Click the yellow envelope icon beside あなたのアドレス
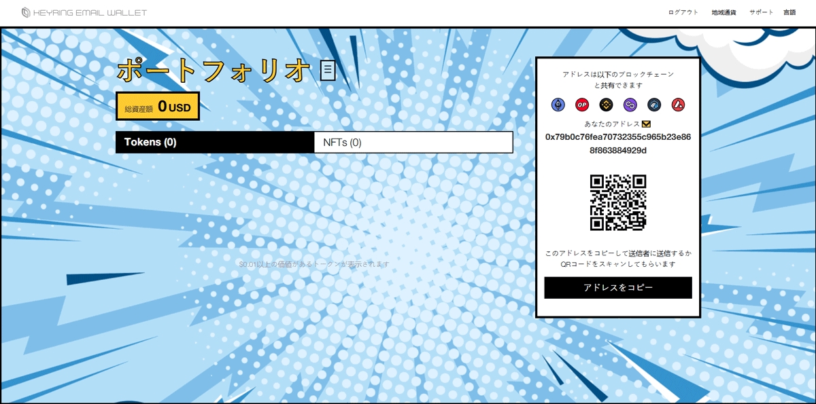The image size is (816, 404). click(x=646, y=124)
